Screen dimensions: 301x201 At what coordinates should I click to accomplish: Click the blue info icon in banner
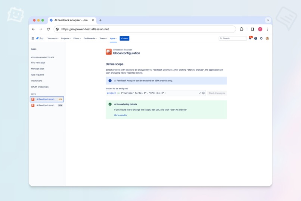pos(110,81)
